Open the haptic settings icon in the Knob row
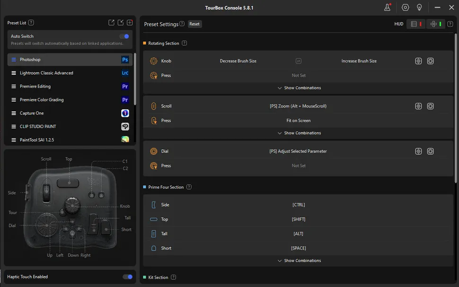This screenshot has height=287, width=459. [x=430, y=61]
